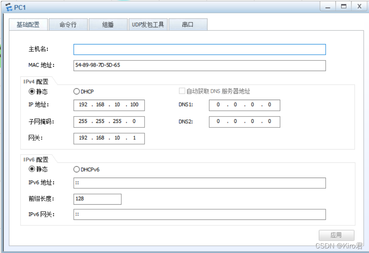Open the UDP发包工具 tab
This screenshot has height=253, width=369.
coord(148,24)
